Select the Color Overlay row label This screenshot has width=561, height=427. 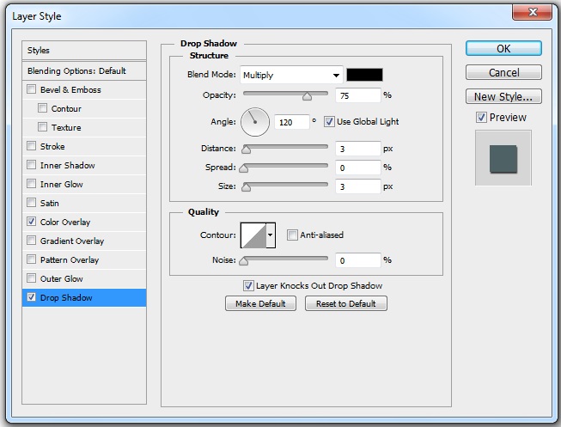(65, 223)
